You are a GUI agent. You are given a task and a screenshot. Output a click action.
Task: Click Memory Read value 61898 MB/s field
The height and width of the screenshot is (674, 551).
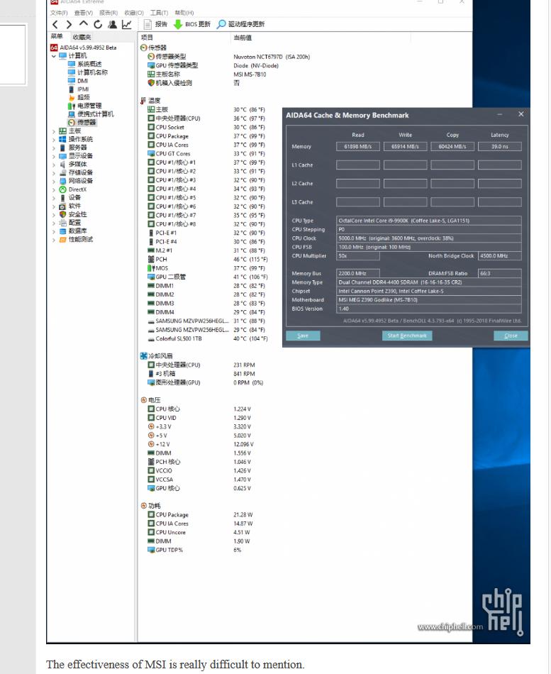coord(358,147)
